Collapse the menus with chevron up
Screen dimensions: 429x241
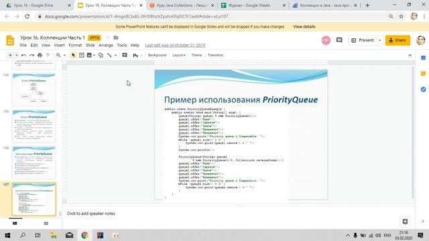(x=410, y=55)
